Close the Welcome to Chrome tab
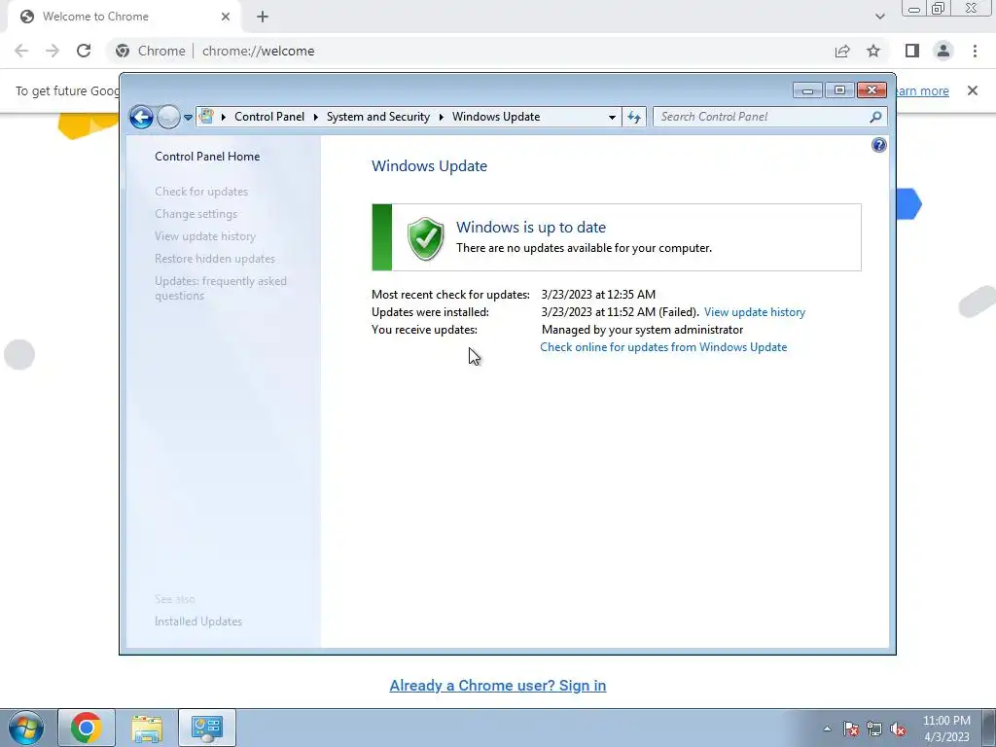This screenshot has width=996, height=747. coord(226,17)
